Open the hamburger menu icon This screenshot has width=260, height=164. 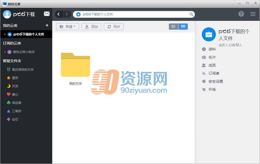[x=253, y=14]
